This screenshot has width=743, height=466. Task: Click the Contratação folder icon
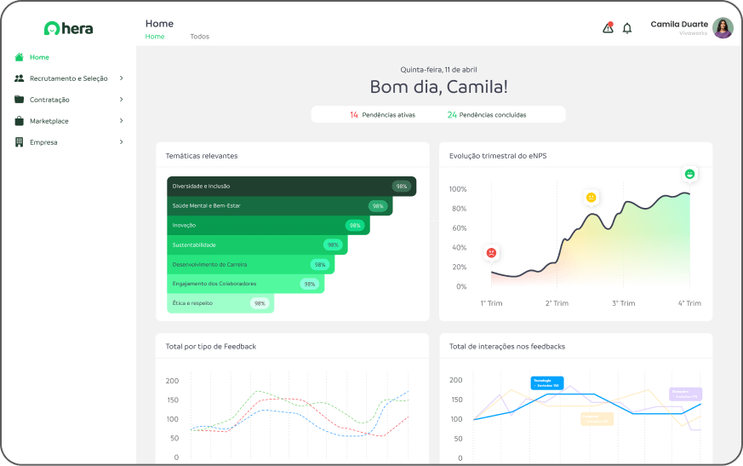(x=20, y=100)
